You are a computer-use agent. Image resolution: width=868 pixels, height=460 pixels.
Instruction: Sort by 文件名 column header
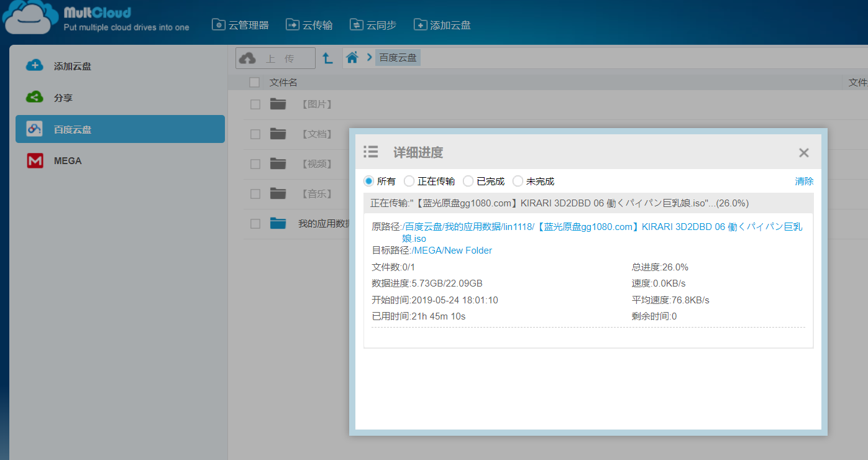283,82
